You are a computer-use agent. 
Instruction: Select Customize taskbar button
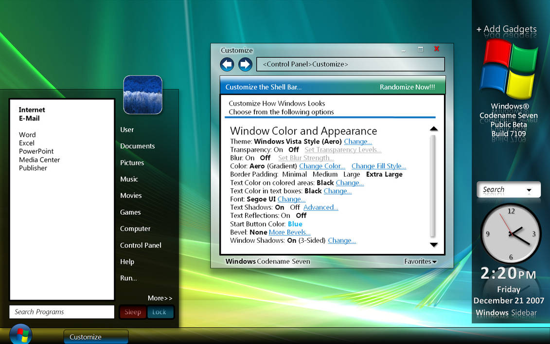click(96, 337)
